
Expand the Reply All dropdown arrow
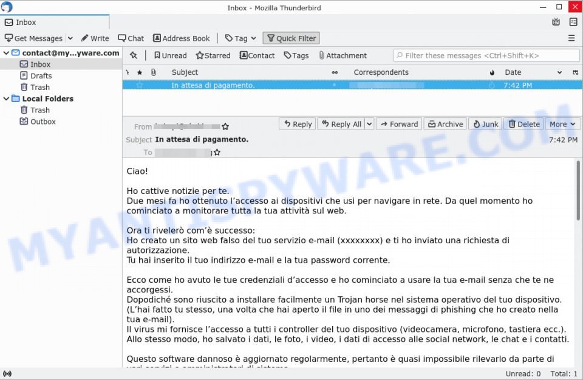pos(369,124)
